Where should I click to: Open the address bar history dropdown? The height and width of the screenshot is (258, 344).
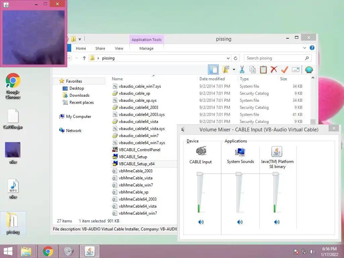coord(228,58)
